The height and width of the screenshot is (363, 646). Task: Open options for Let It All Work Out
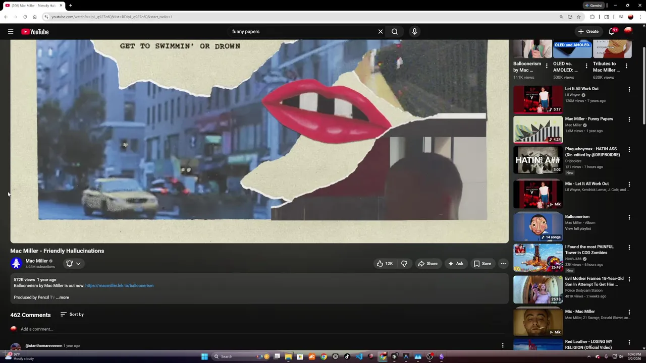[x=629, y=89]
